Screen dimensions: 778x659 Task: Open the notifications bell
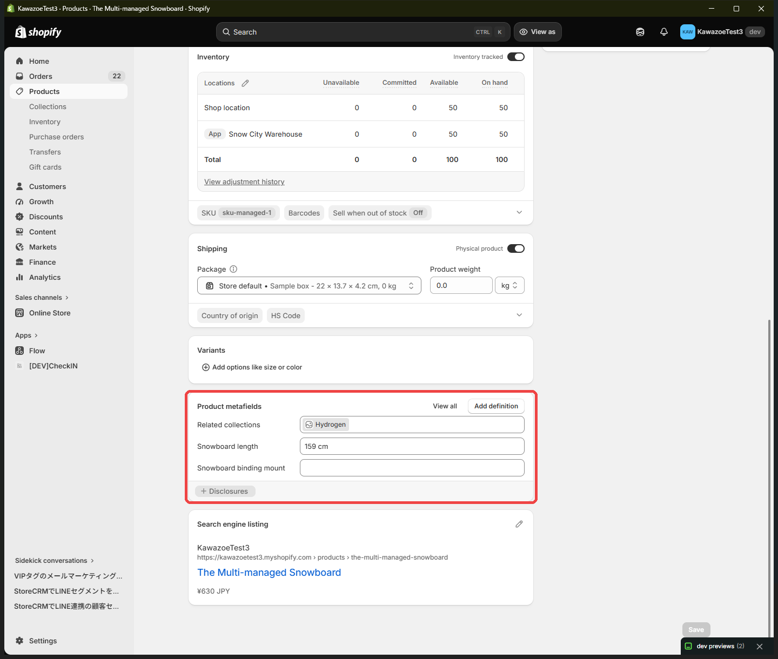click(664, 32)
